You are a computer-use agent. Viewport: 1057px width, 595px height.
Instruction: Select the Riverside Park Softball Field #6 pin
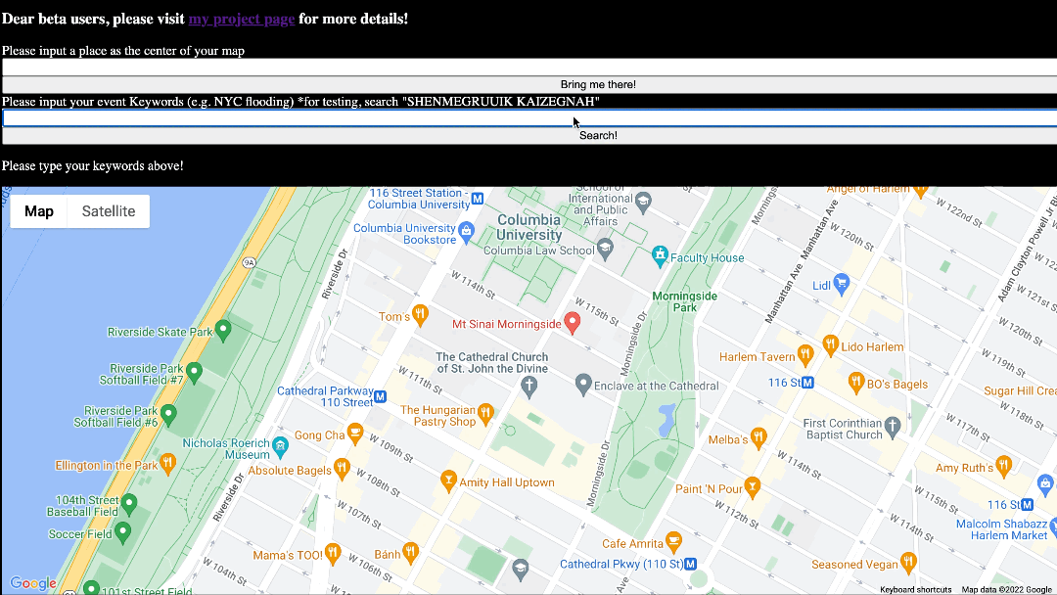point(168,415)
